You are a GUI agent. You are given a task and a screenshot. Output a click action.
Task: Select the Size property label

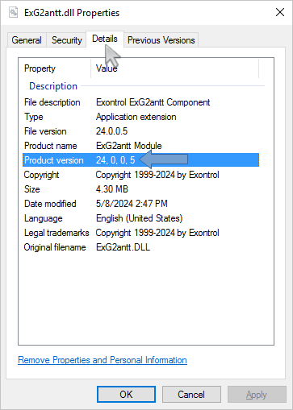coord(32,189)
